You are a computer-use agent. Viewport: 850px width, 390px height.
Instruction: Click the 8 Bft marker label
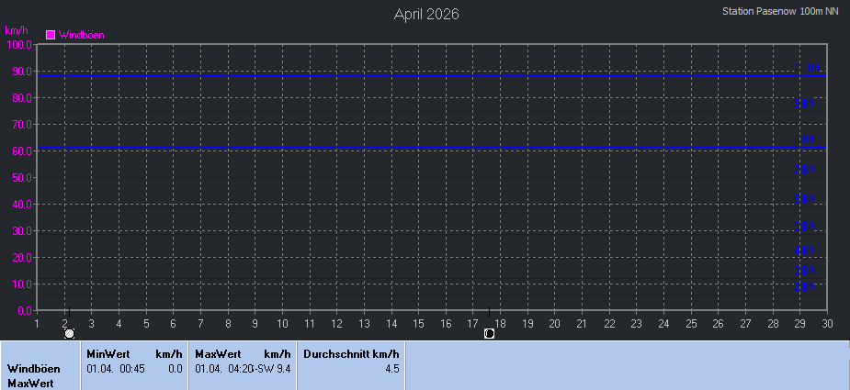[807, 139]
